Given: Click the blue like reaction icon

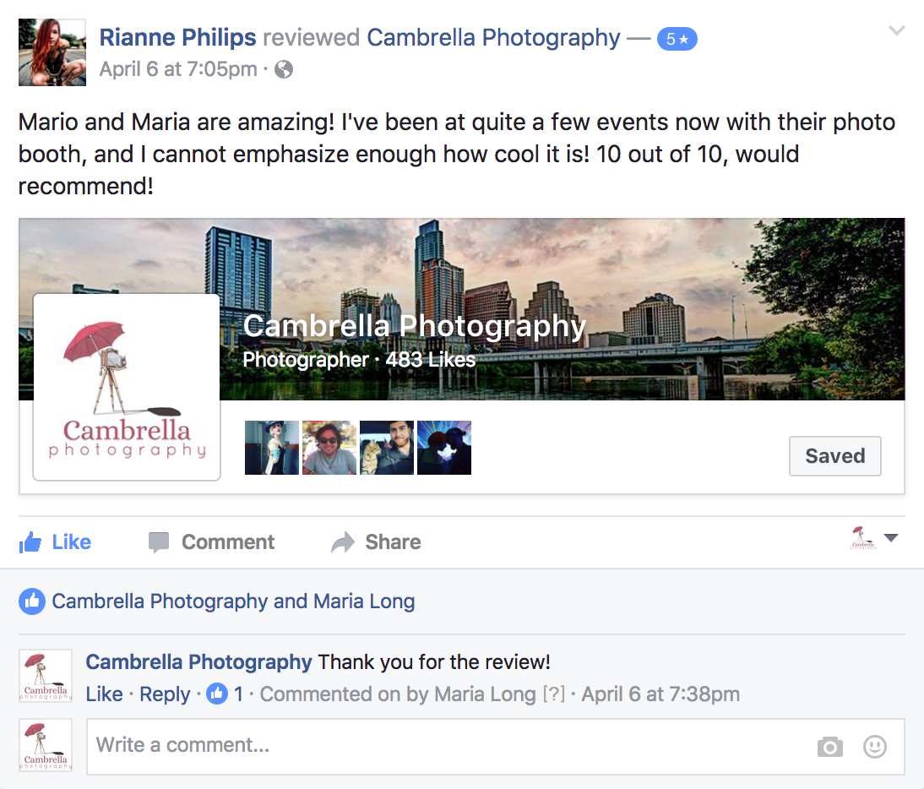Looking at the screenshot, I should tap(32, 601).
